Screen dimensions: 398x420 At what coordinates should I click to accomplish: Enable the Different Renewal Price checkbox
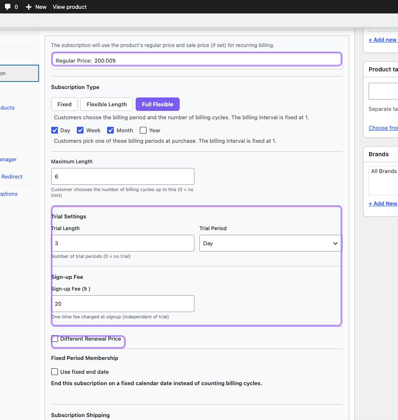click(55, 339)
